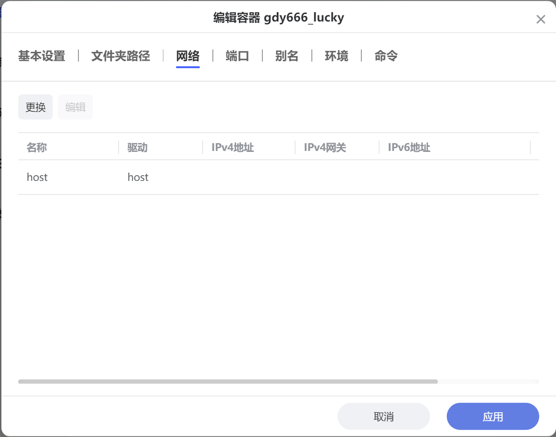Click 取消 to cancel editing
The image size is (556, 437).
(383, 416)
